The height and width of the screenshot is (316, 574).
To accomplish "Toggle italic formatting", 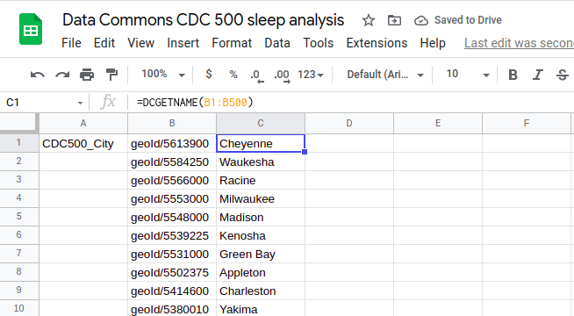I will coord(537,75).
